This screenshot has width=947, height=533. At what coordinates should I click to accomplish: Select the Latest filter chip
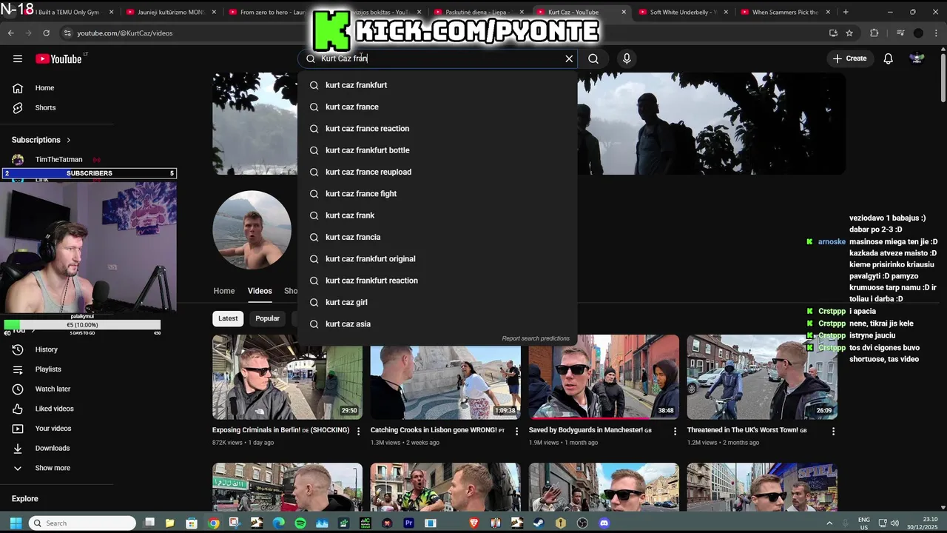coord(228,318)
